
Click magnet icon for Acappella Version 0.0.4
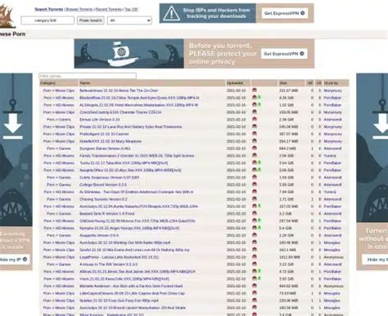(x=255, y=235)
